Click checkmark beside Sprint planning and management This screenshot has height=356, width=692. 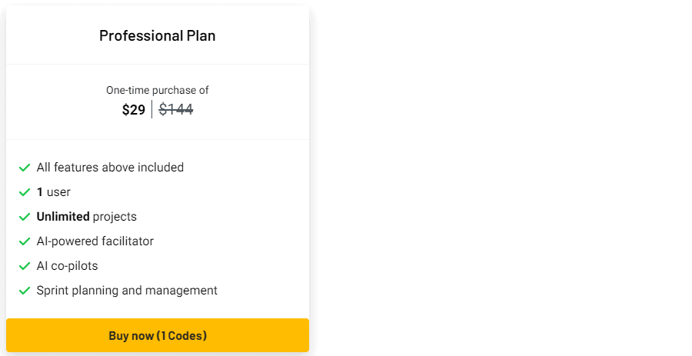tap(25, 291)
